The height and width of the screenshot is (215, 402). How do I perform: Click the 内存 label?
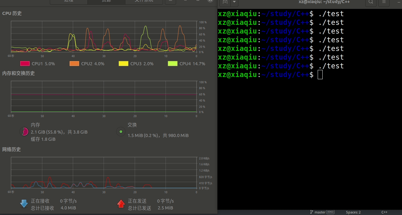35,125
